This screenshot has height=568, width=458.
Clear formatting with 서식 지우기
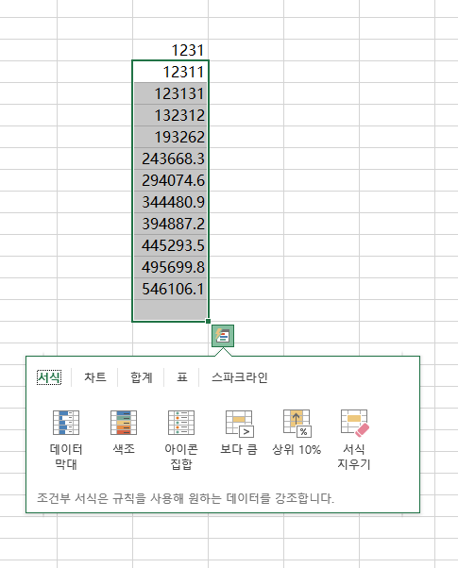click(354, 440)
